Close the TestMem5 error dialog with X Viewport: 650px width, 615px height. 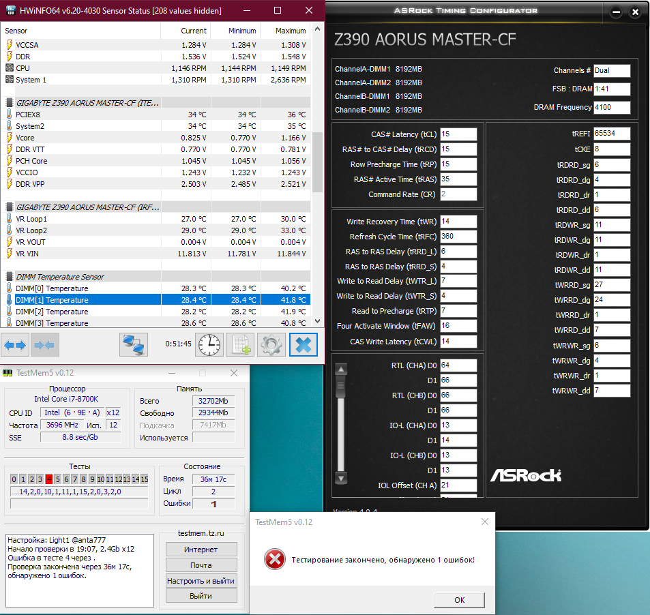pos(484,522)
